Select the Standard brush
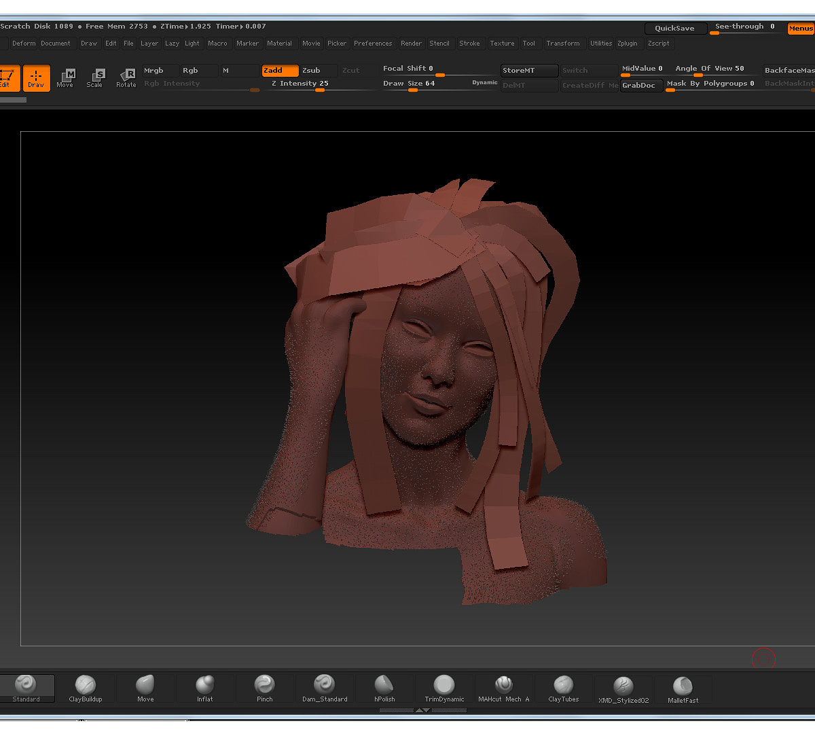Image resolution: width=815 pixels, height=734 pixels. coord(26,688)
